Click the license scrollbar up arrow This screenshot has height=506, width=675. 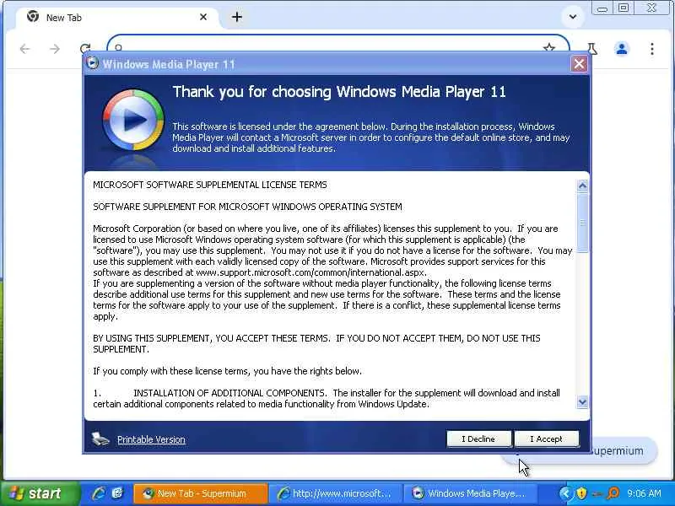582,186
